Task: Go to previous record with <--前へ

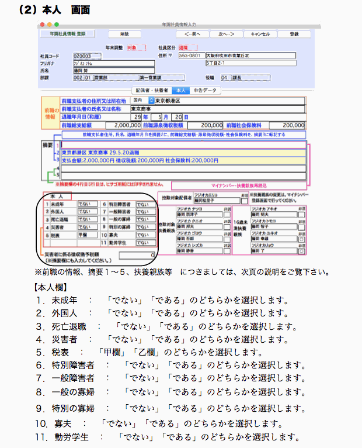Action: [188, 34]
